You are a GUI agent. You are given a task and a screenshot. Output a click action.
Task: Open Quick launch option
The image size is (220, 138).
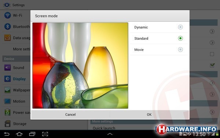pyautogui.click(x=104, y=128)
